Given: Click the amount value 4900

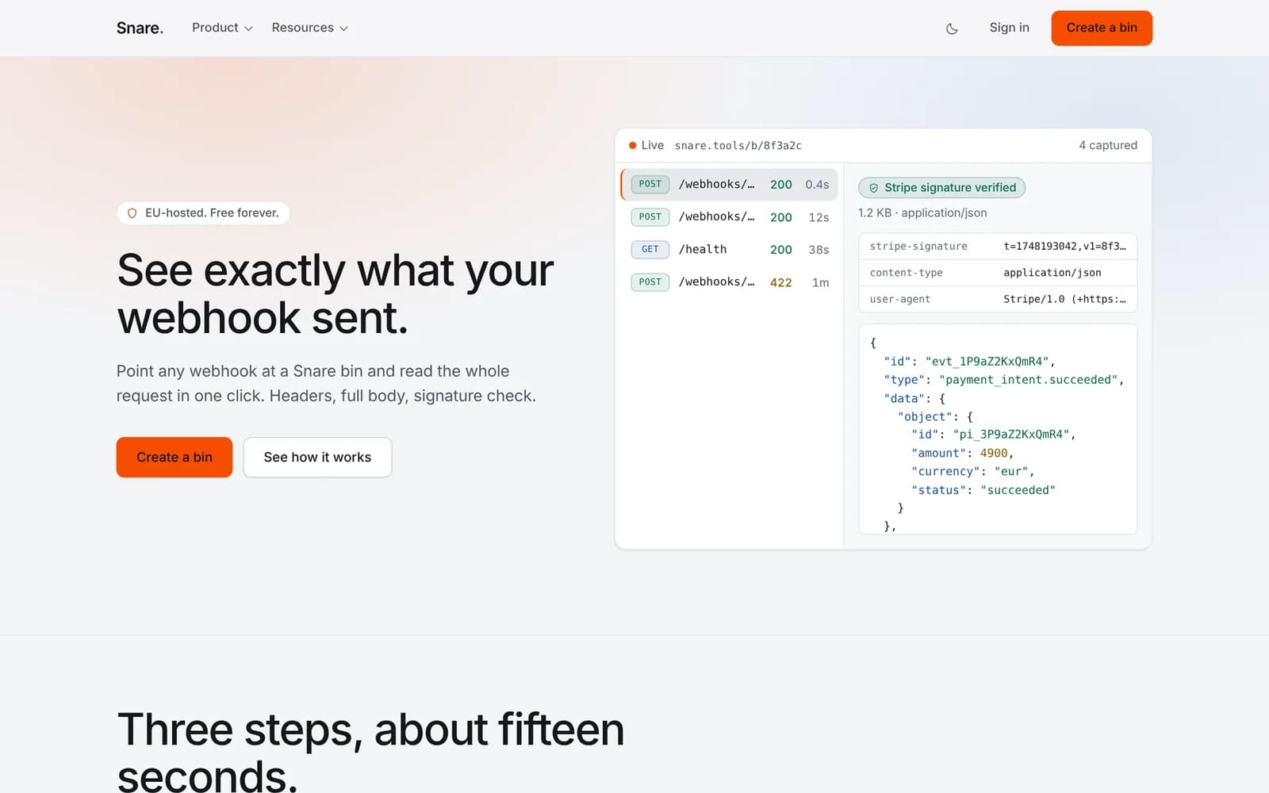Looking at the screenshot, I should 993,453.
